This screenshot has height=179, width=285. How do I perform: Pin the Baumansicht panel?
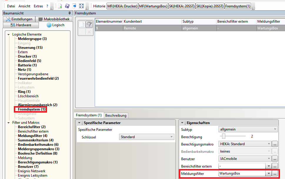(x=69, y=13)
